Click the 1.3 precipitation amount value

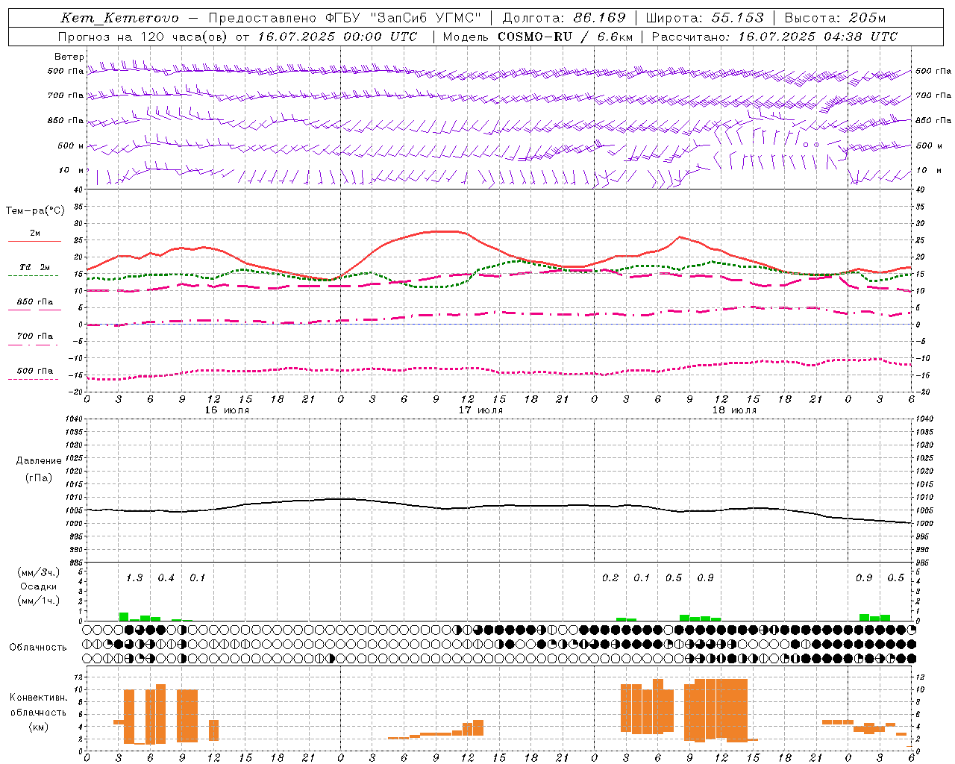click(134, 578)
